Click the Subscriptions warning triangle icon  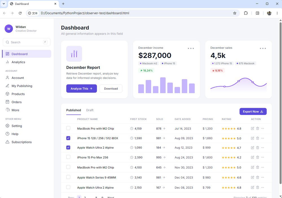[7, 142]
